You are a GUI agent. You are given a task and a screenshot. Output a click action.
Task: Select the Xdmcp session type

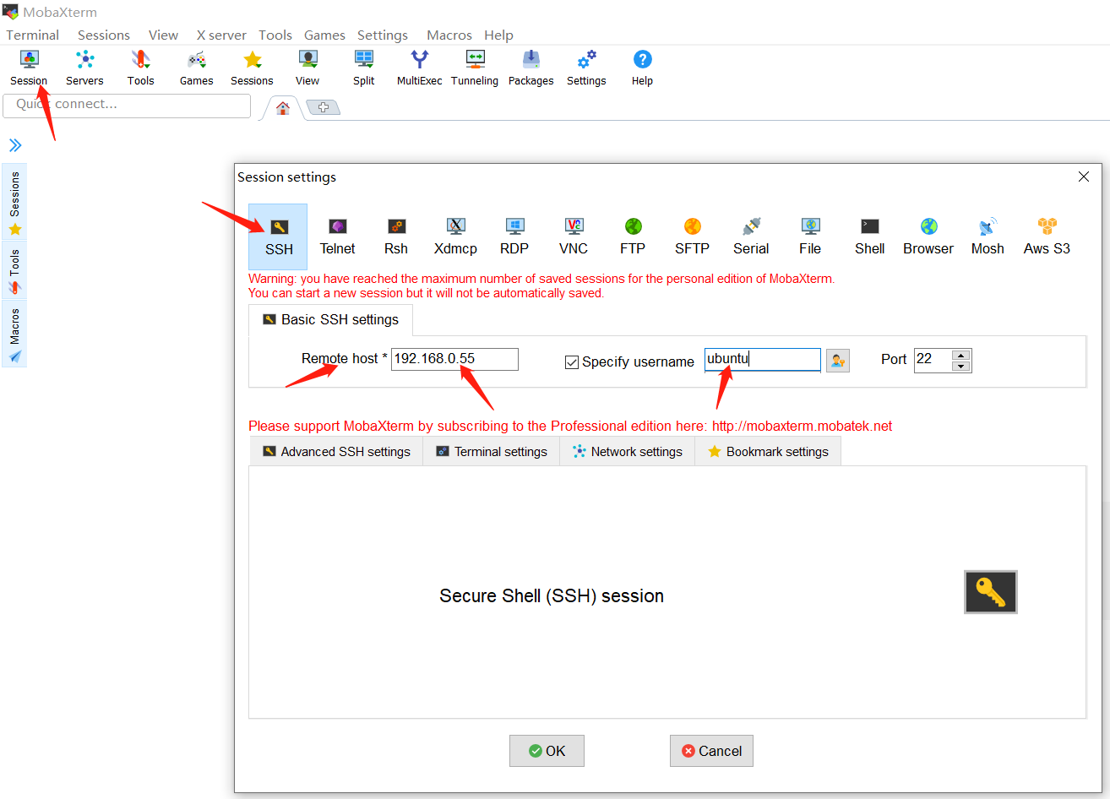click(x=455, y=236)
